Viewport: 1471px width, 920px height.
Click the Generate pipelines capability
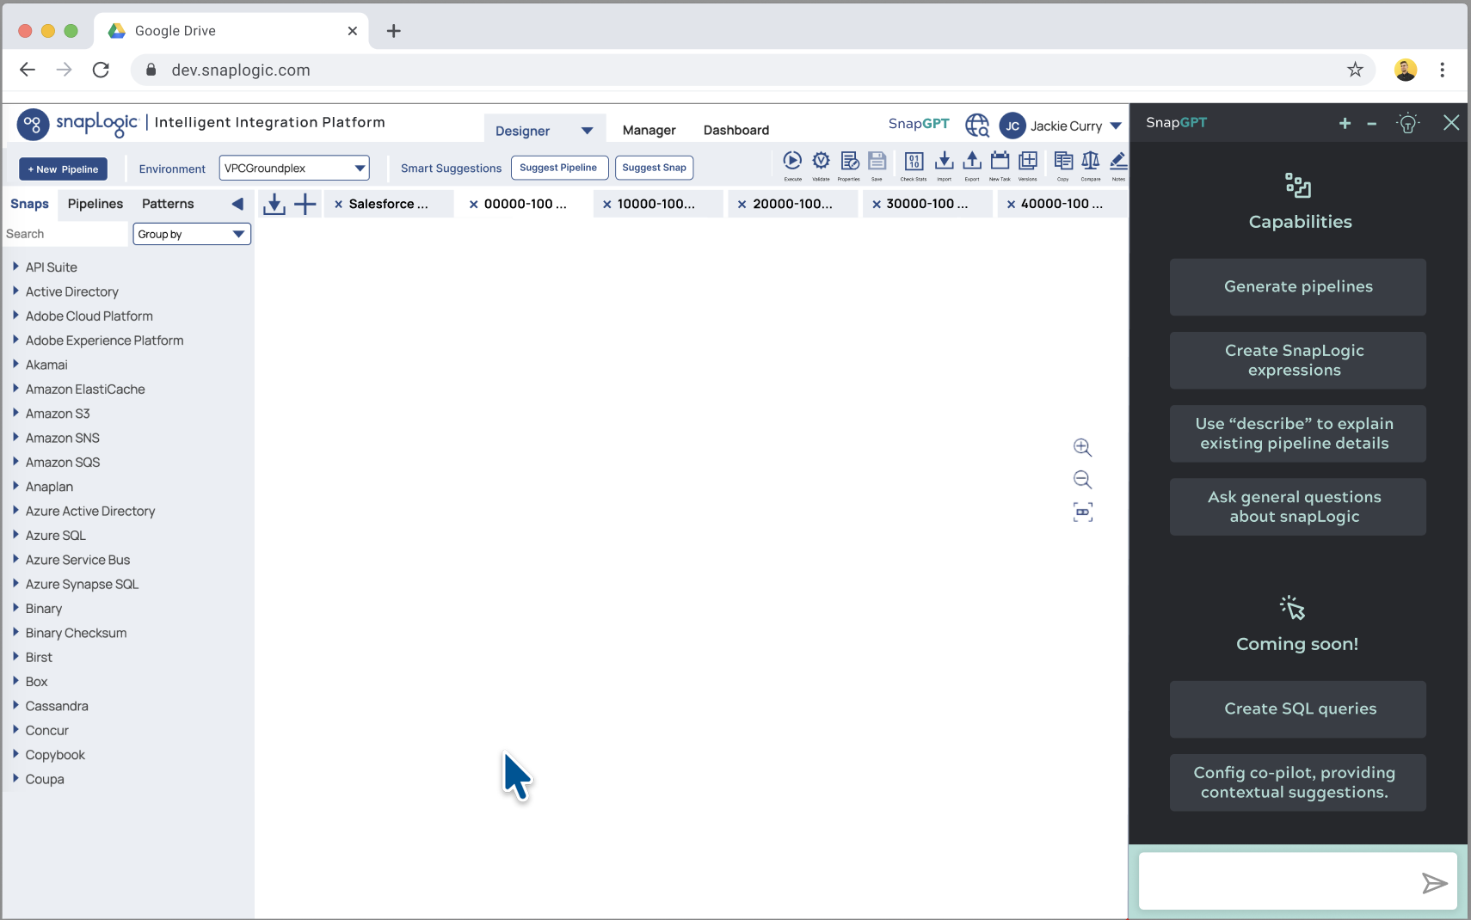coord(1297,287)
